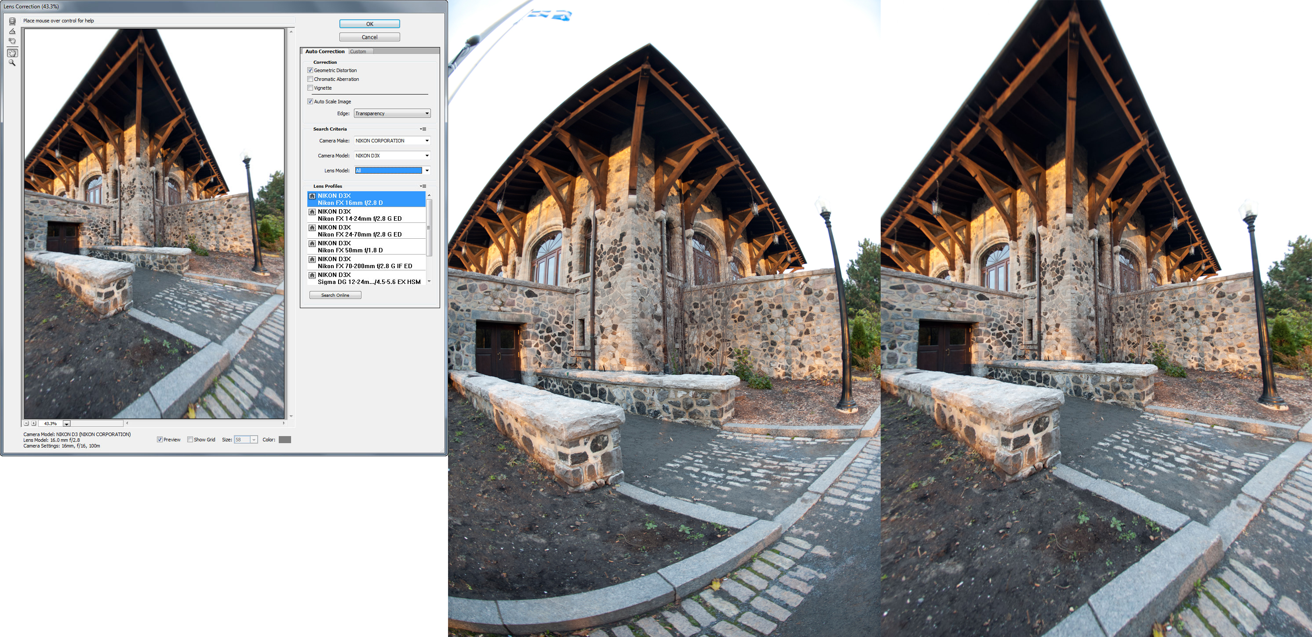Open the Lens Profiles panel menu icon

[x=423, y=186]
